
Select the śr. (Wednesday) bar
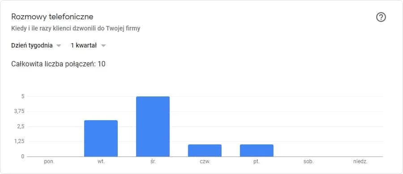pos(153,126)
